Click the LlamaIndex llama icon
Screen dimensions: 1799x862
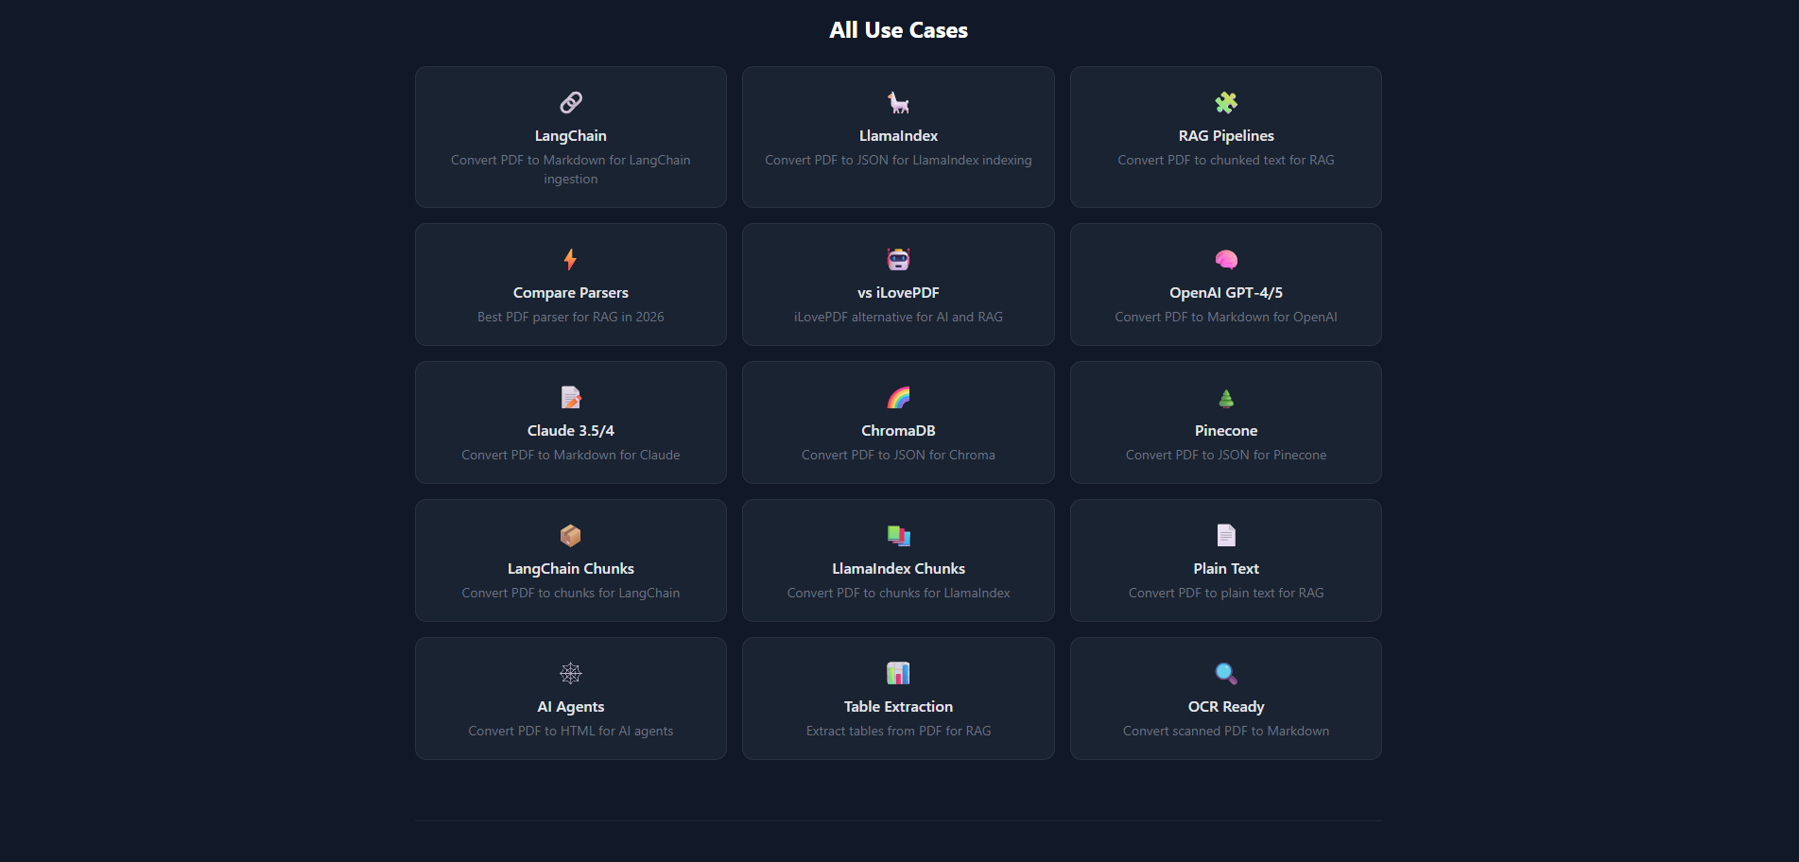pos(898,102)
